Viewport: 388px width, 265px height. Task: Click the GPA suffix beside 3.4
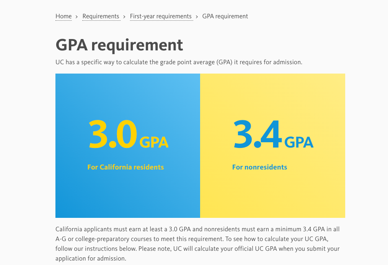click(298, 141)
